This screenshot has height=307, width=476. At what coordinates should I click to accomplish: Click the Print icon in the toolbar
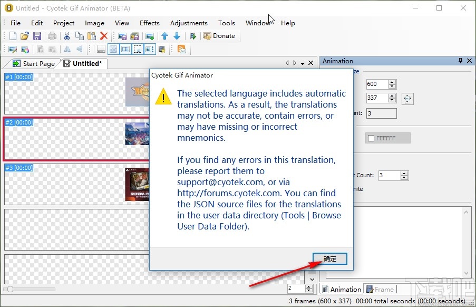(x=52, y=36)
